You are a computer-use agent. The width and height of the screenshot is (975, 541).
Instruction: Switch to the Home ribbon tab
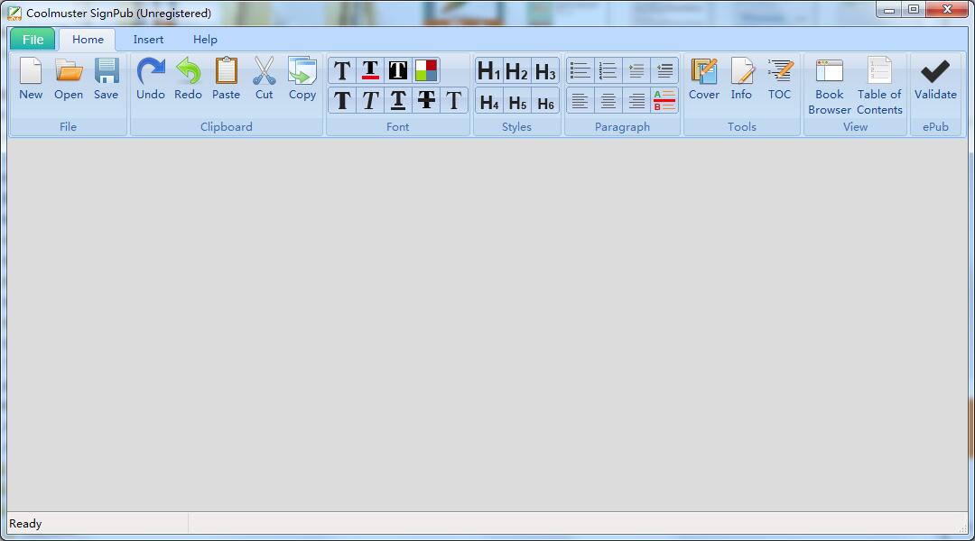88,39
